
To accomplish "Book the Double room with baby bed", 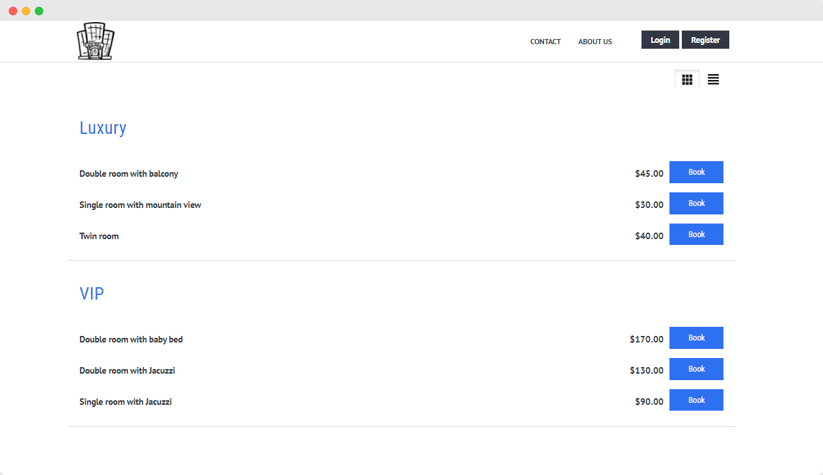I will pos(696,338).
